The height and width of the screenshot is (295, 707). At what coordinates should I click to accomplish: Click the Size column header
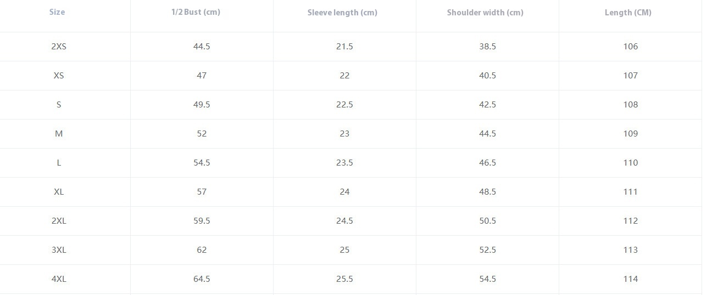point(57,12)
